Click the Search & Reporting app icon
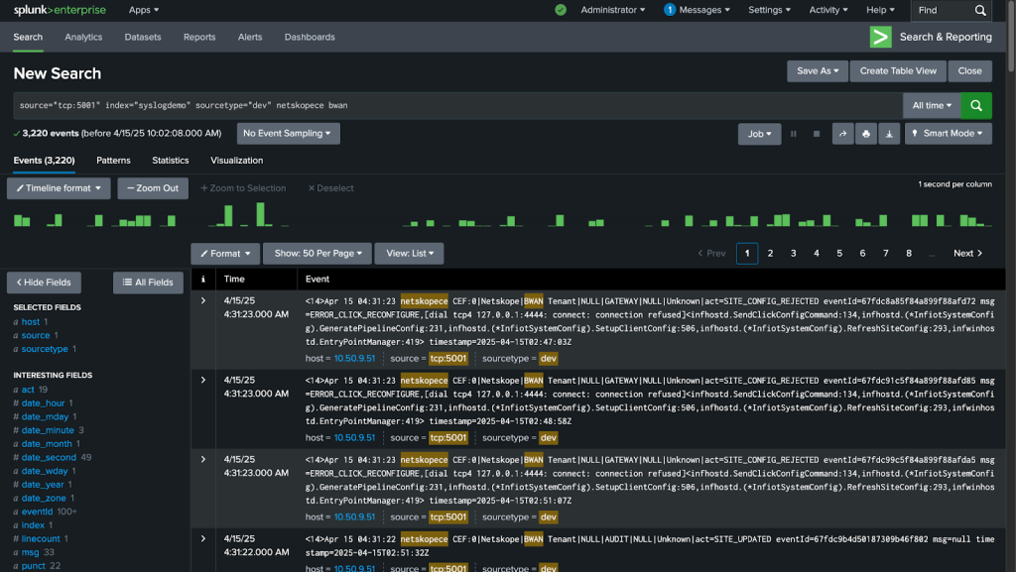 tap(881, 37)
